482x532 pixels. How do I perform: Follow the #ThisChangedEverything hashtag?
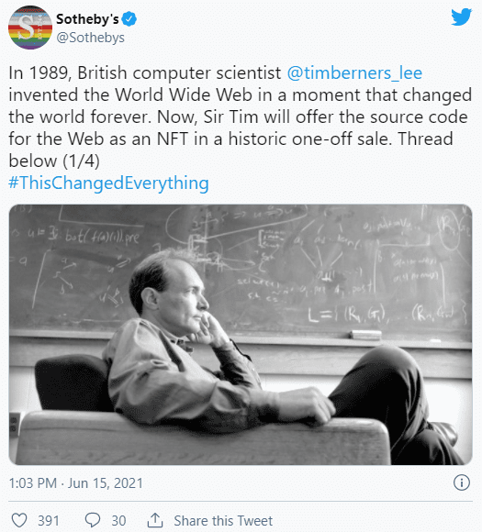pyautogui.click(x=108, y=183)
